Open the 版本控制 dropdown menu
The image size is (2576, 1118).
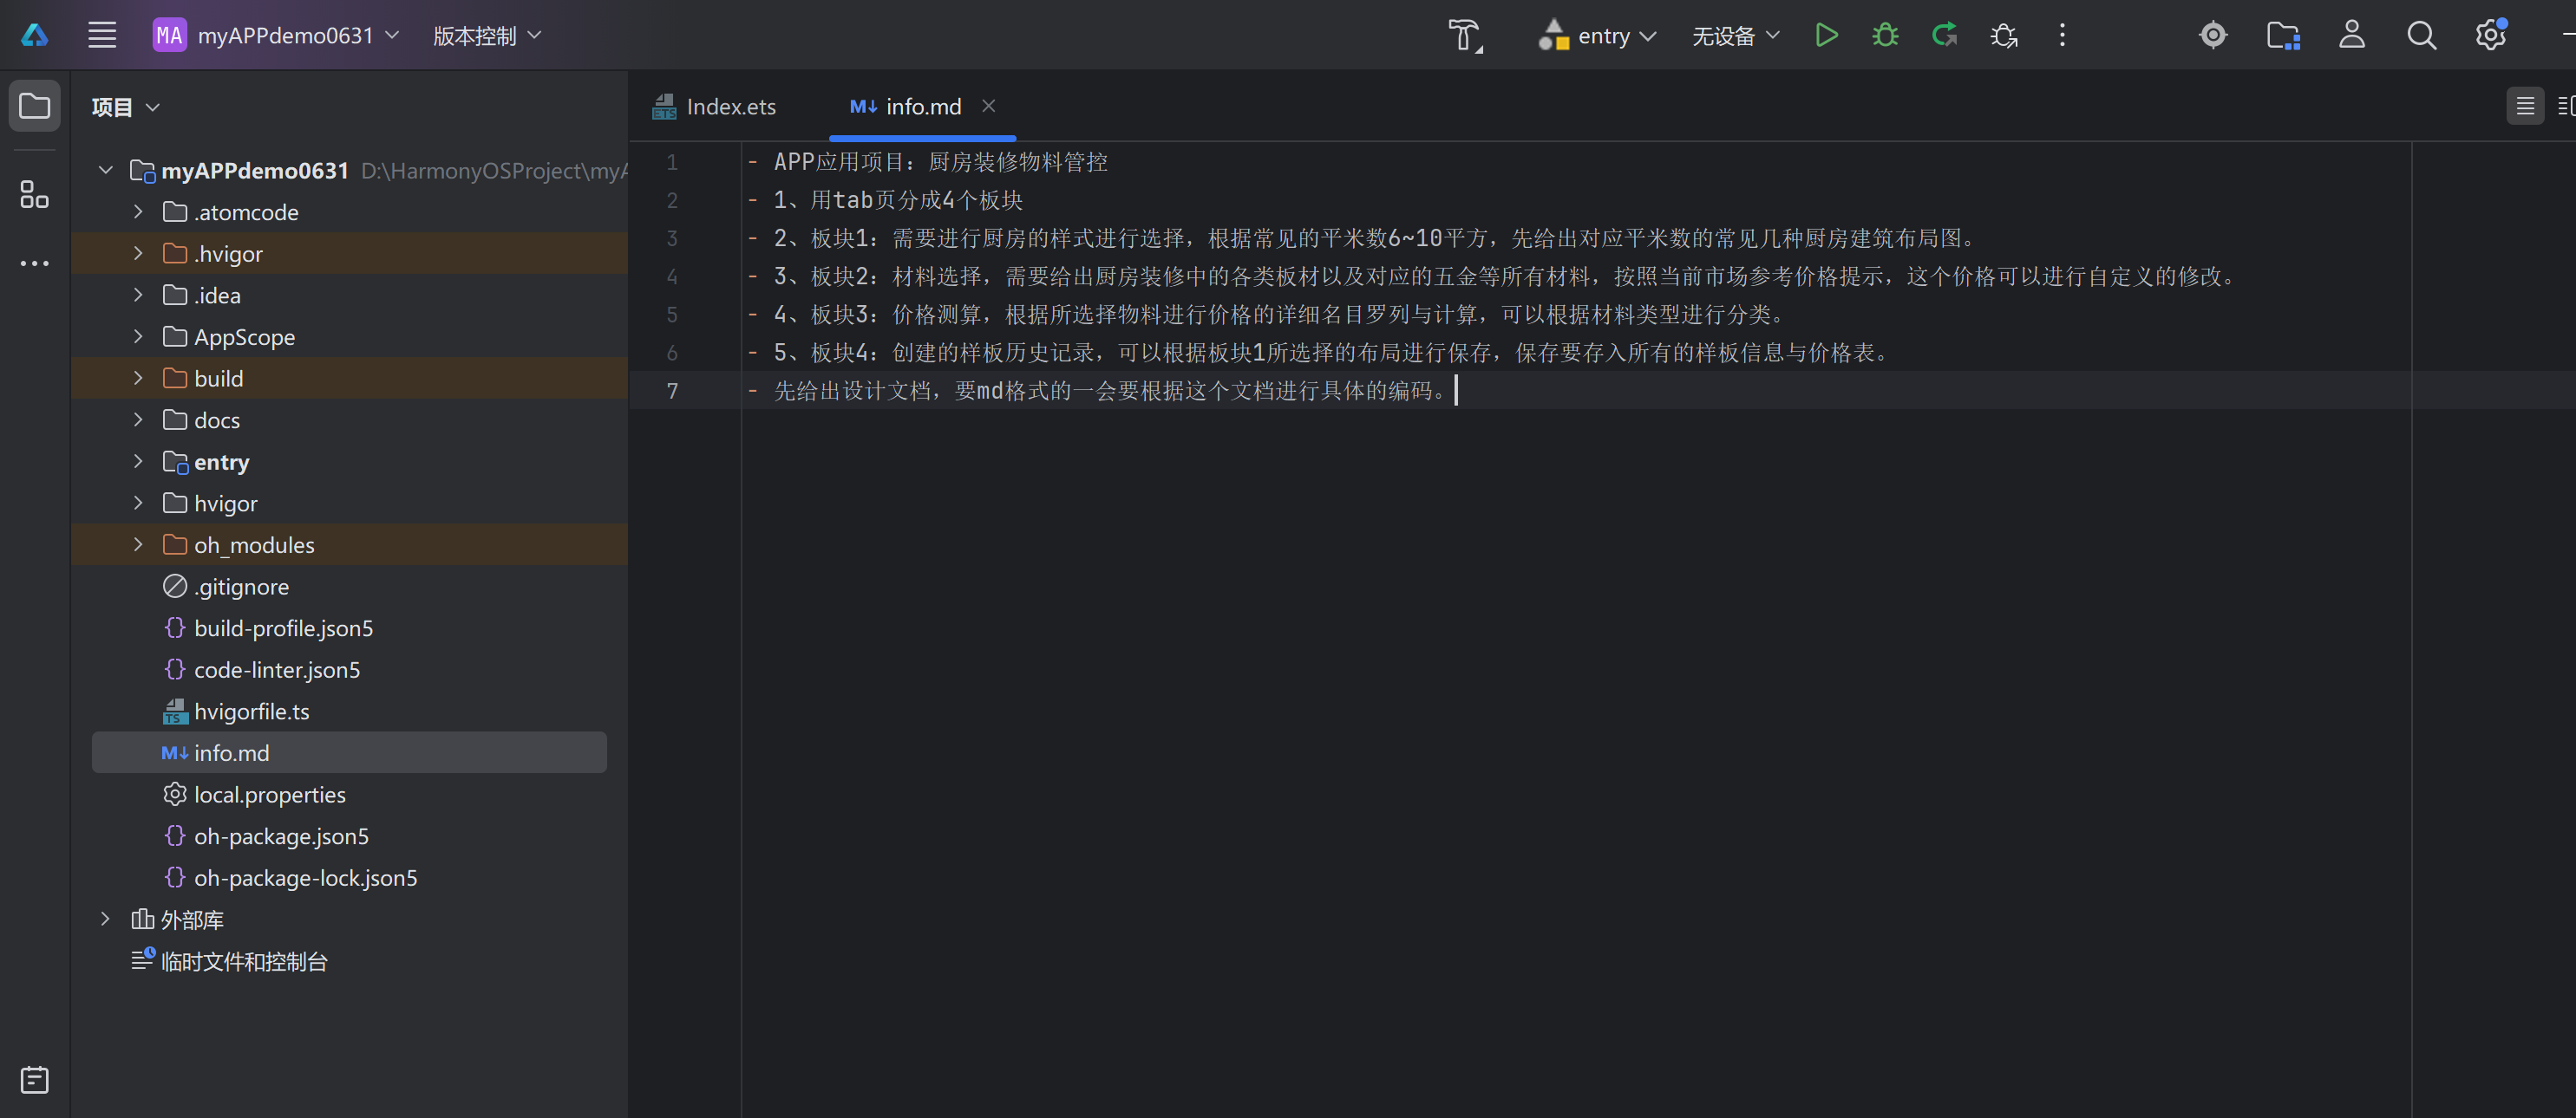pos(487,36)
